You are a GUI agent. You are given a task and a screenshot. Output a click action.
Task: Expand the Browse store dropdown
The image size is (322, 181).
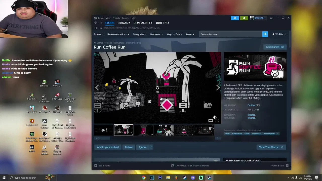tap(99, 34)
